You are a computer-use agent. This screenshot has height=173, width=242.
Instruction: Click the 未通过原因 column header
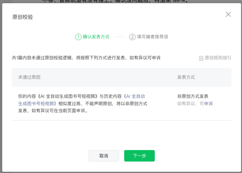click(x=29, y=77)
